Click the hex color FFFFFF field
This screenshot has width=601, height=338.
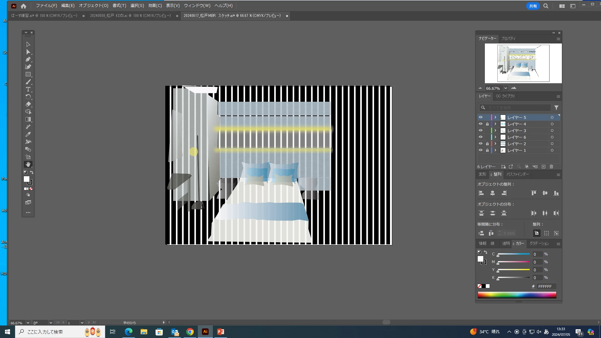pos(546,286)
